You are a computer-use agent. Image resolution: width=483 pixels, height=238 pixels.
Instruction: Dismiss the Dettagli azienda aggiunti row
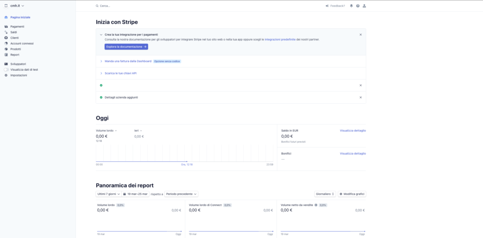pos(360,97)
